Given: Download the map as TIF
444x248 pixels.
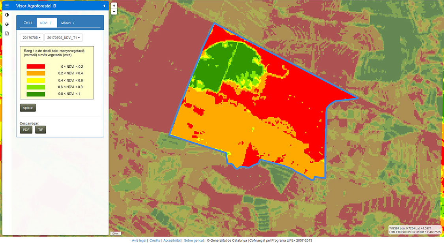Looking at the screenshot, I should 41,130.
